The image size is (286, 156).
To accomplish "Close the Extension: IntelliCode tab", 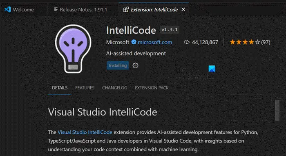I will click(x=183, y=9).
